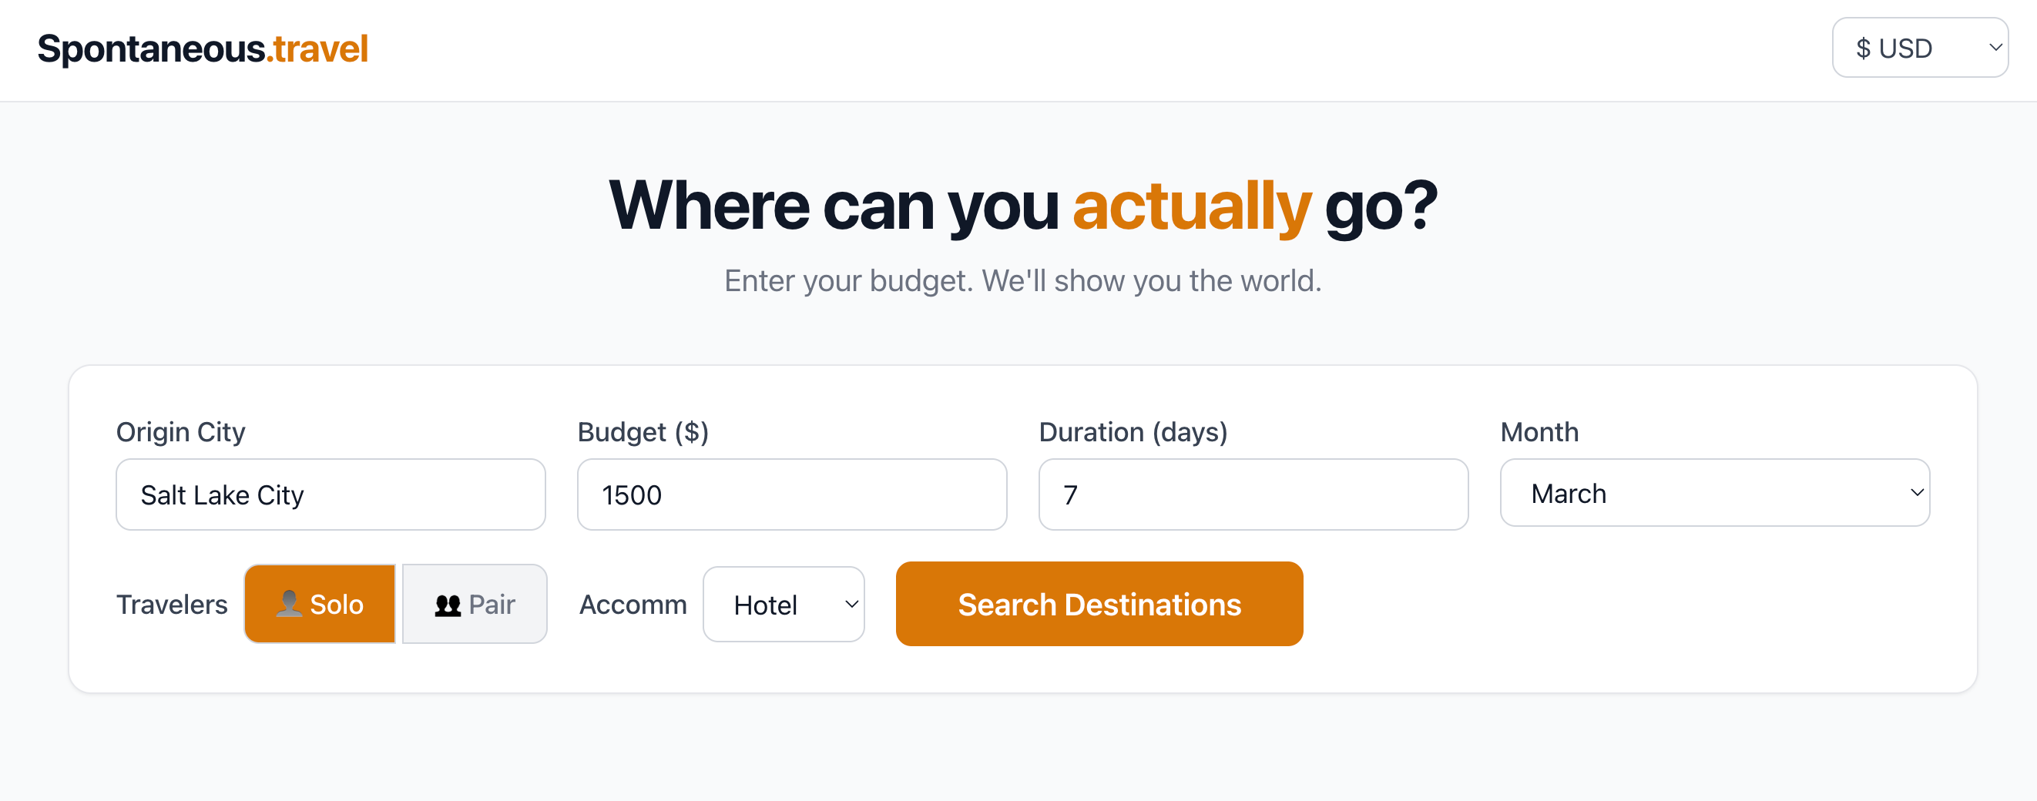Click the chevron arrow in the Month selector
The height and width of the screenshot is (801, 2037).
[x=1917, y=493]
